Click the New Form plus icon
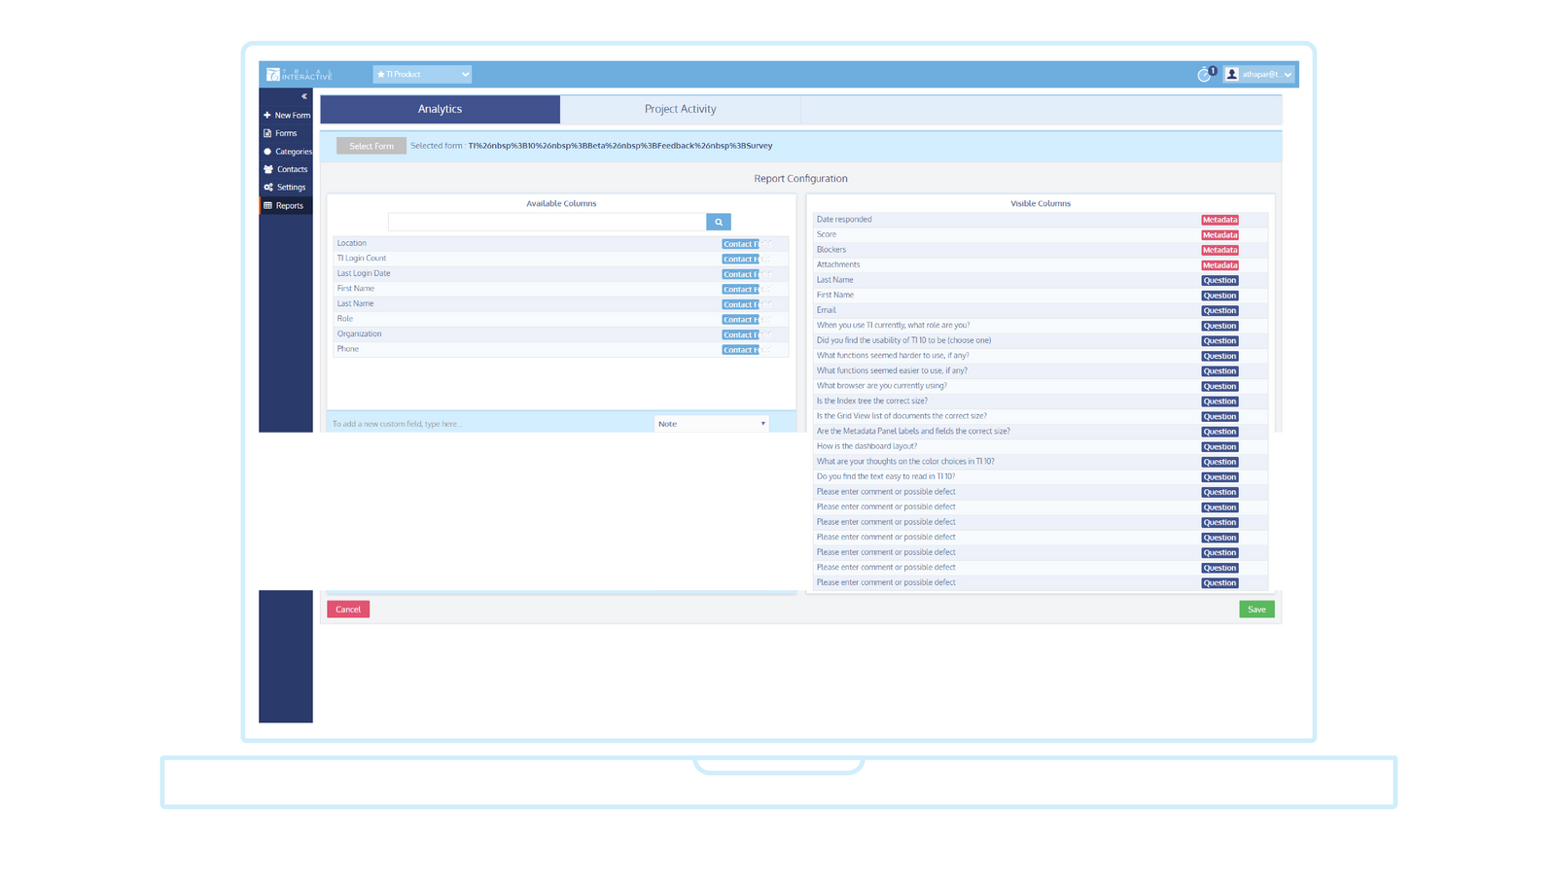Viewport: 1556px width, 875px height. click(267, 115)
